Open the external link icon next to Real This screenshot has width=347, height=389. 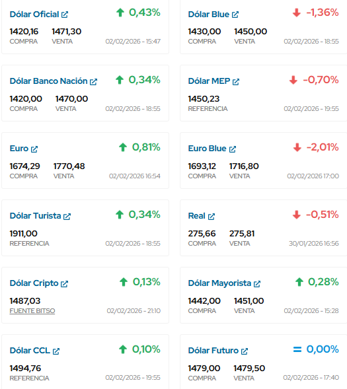(212, 217)
